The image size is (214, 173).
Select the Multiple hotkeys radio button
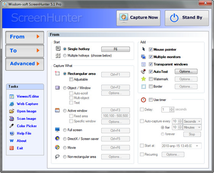(x=65, y=56)
